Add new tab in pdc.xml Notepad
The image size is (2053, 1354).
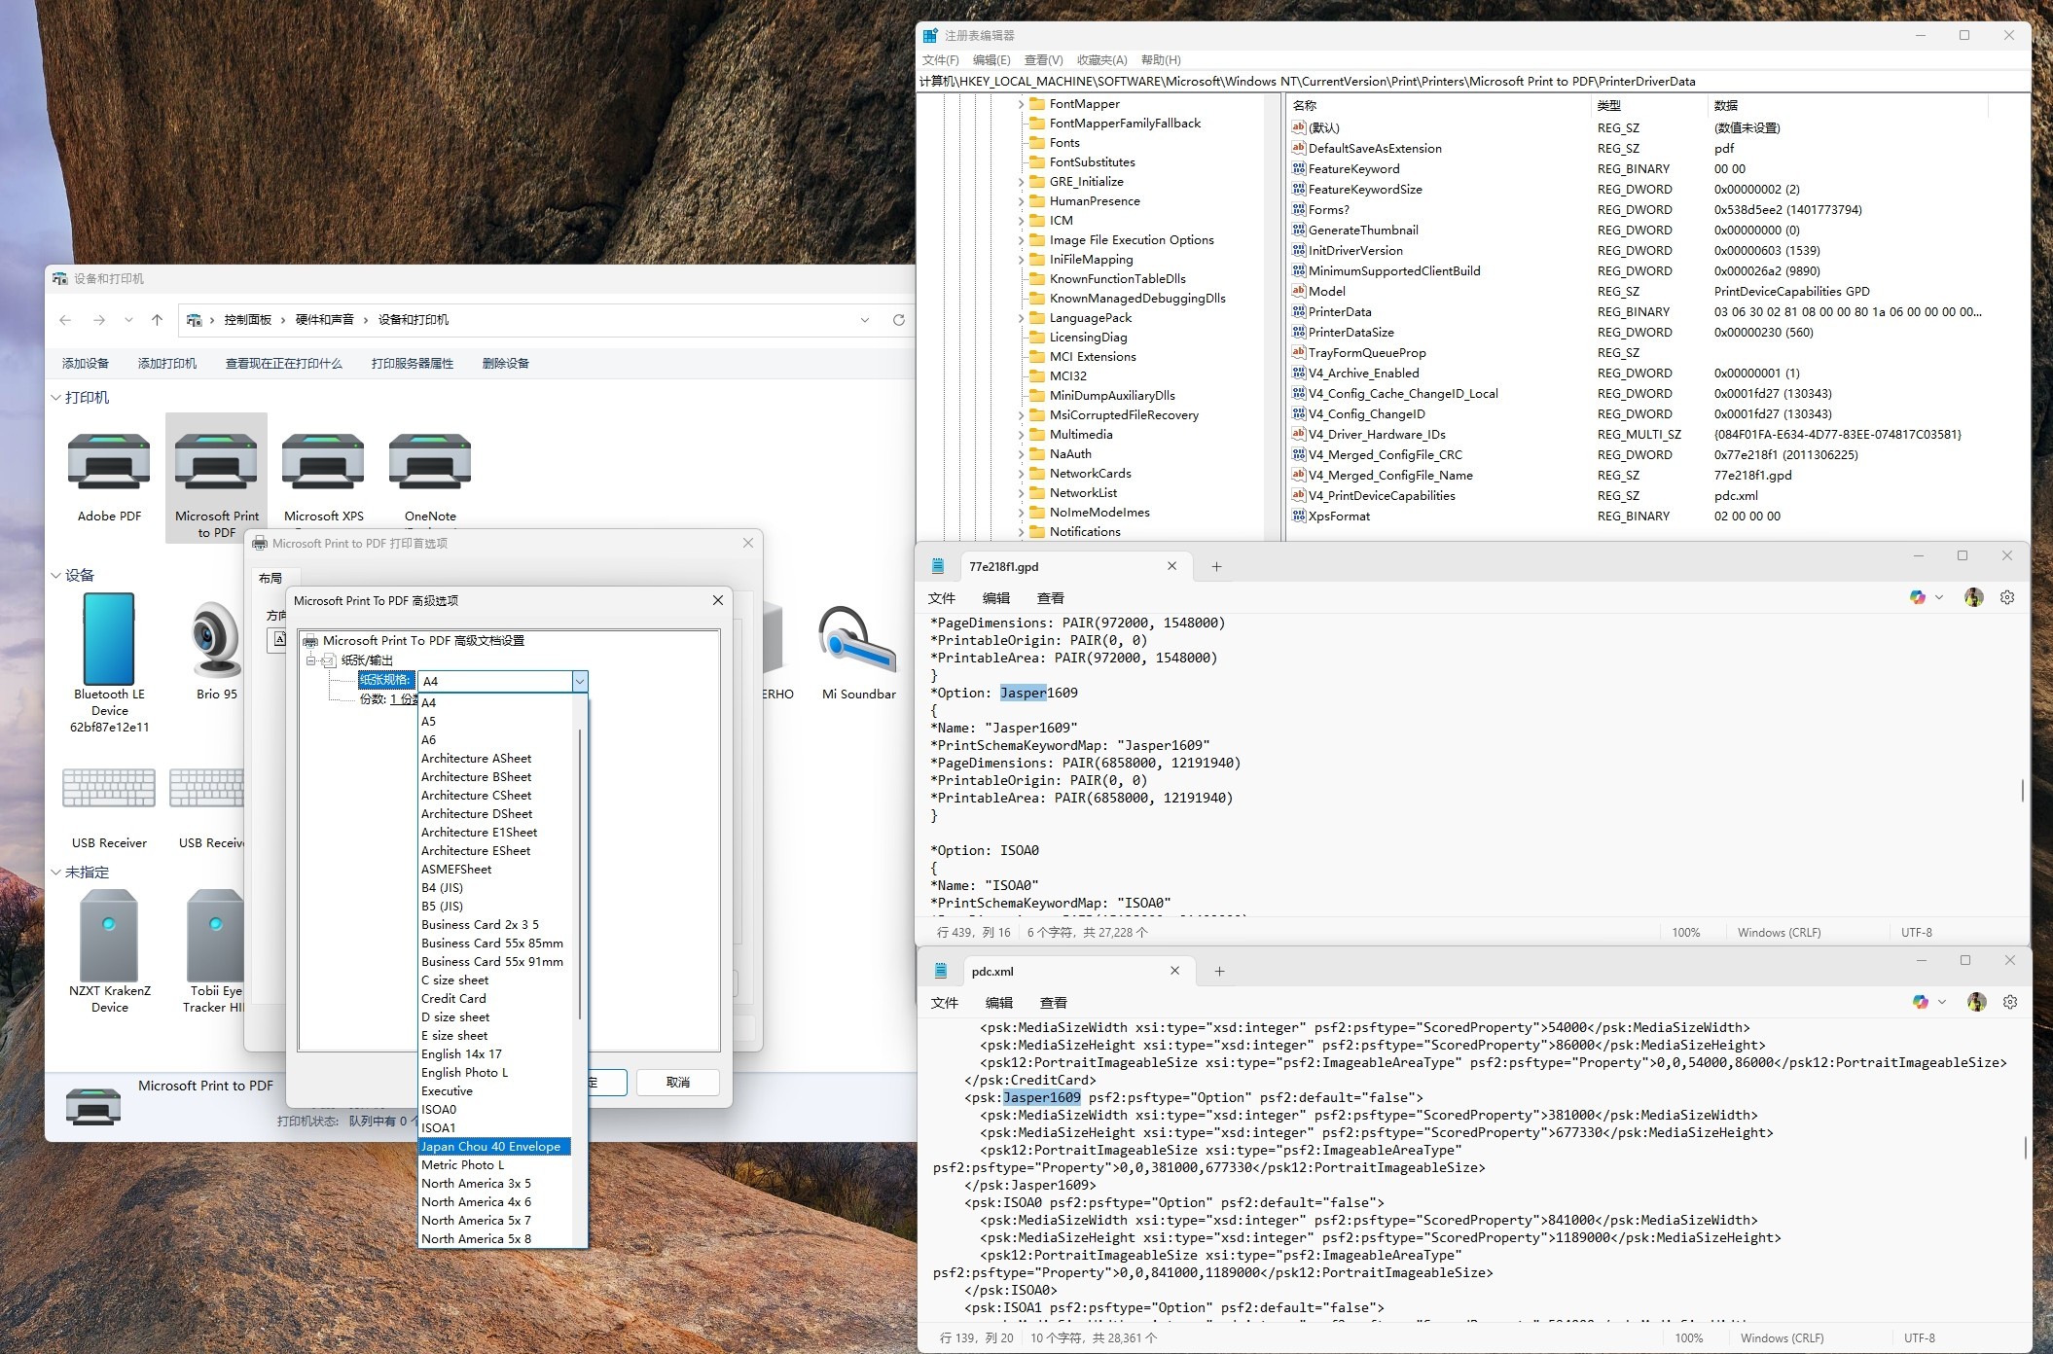click(x=1219, y=971)
